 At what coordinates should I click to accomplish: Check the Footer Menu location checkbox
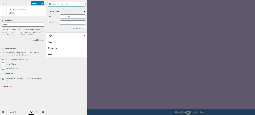3,64
